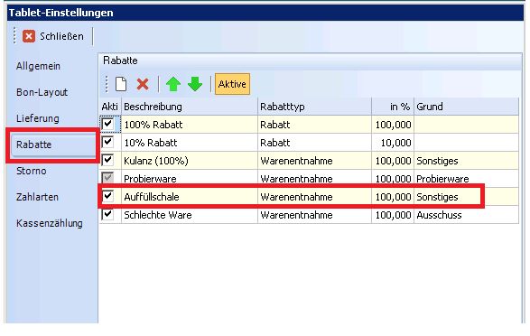Select the '100% Rabatt' description cell
Screen dimensions: 530x336
click(x=190, y=125)
